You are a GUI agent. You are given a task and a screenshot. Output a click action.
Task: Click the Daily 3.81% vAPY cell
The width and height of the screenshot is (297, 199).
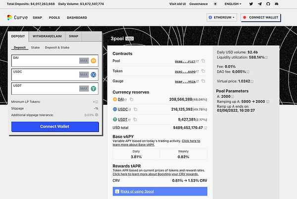coord(136,154)
